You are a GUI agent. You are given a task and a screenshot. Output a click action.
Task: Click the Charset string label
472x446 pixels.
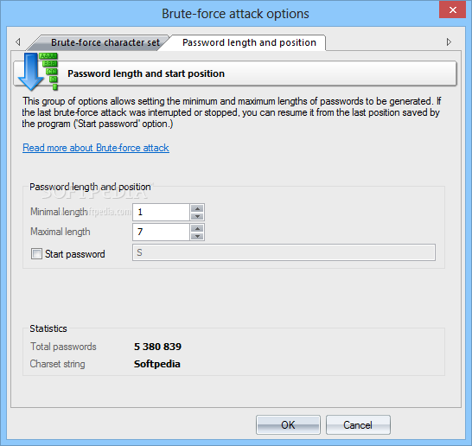[58, 364]
